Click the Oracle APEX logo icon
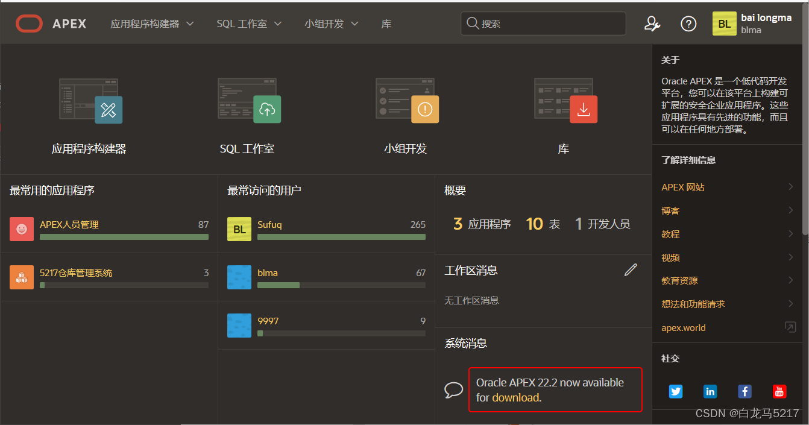This screenshot has width=809, height=425. pos(29,24)
